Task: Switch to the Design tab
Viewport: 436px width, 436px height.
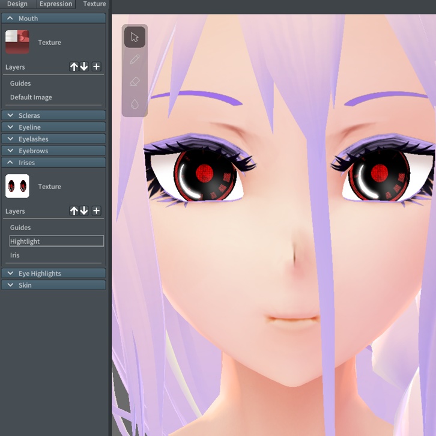Action: (x=17, y=4)
